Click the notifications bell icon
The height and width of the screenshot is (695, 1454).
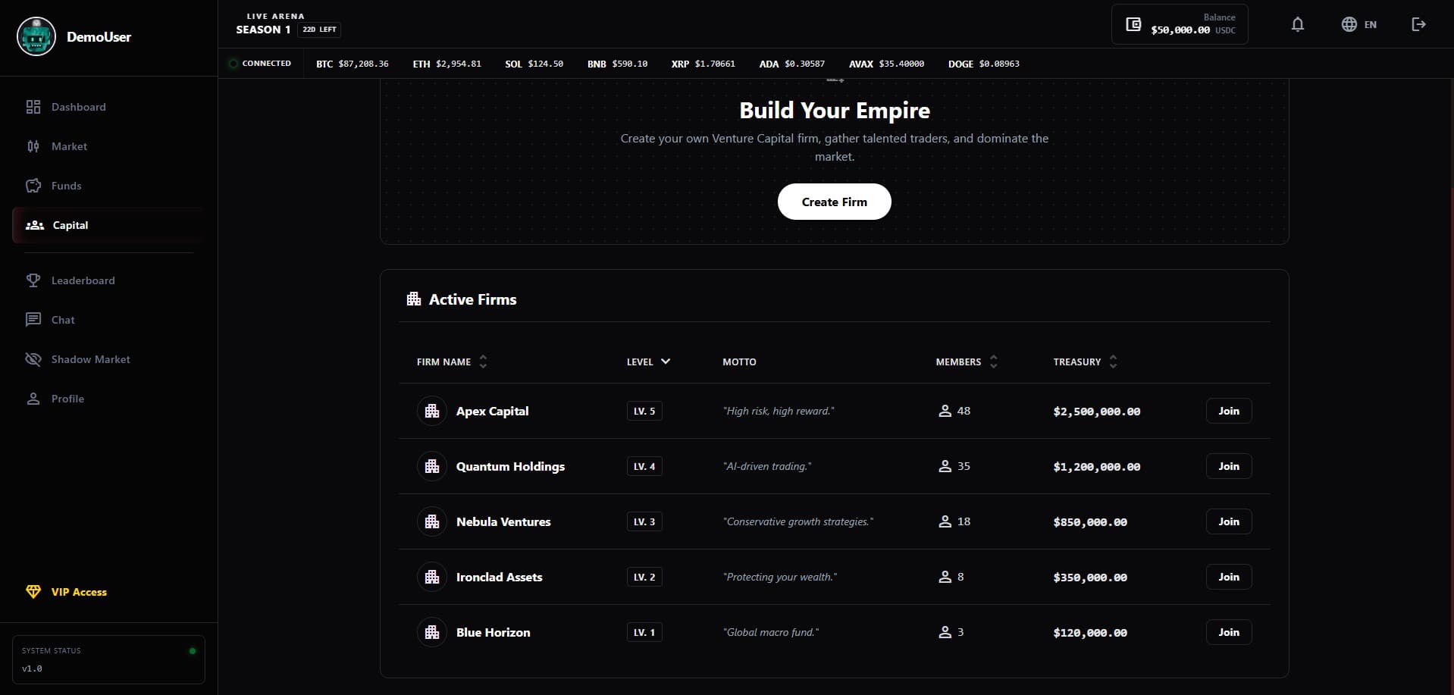1297,24
